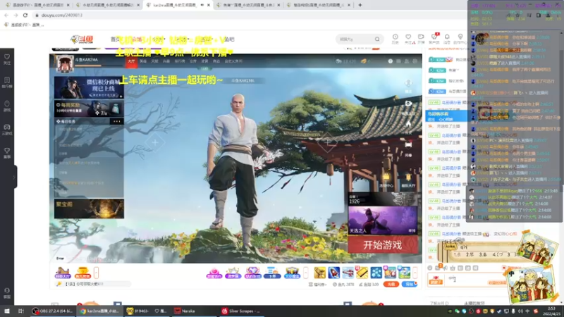Open the 聚宝阁 treasure banner
Image resolution: width=564 pixels, height=317 pixels.
[89, 209]
